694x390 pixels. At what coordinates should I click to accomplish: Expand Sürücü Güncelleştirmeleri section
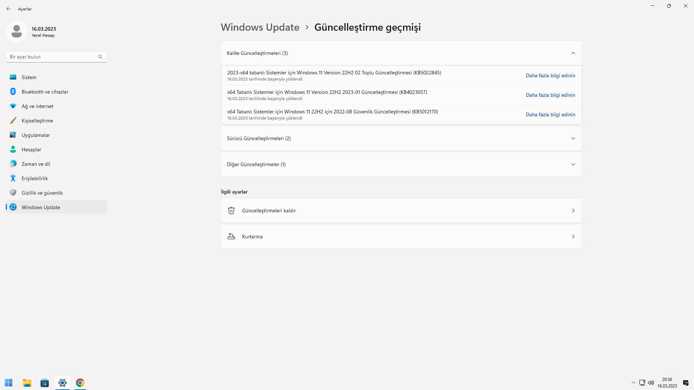tap(573, 138)
